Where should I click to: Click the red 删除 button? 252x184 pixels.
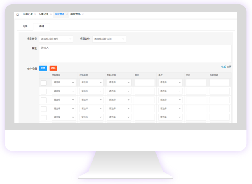pos(53,68)
